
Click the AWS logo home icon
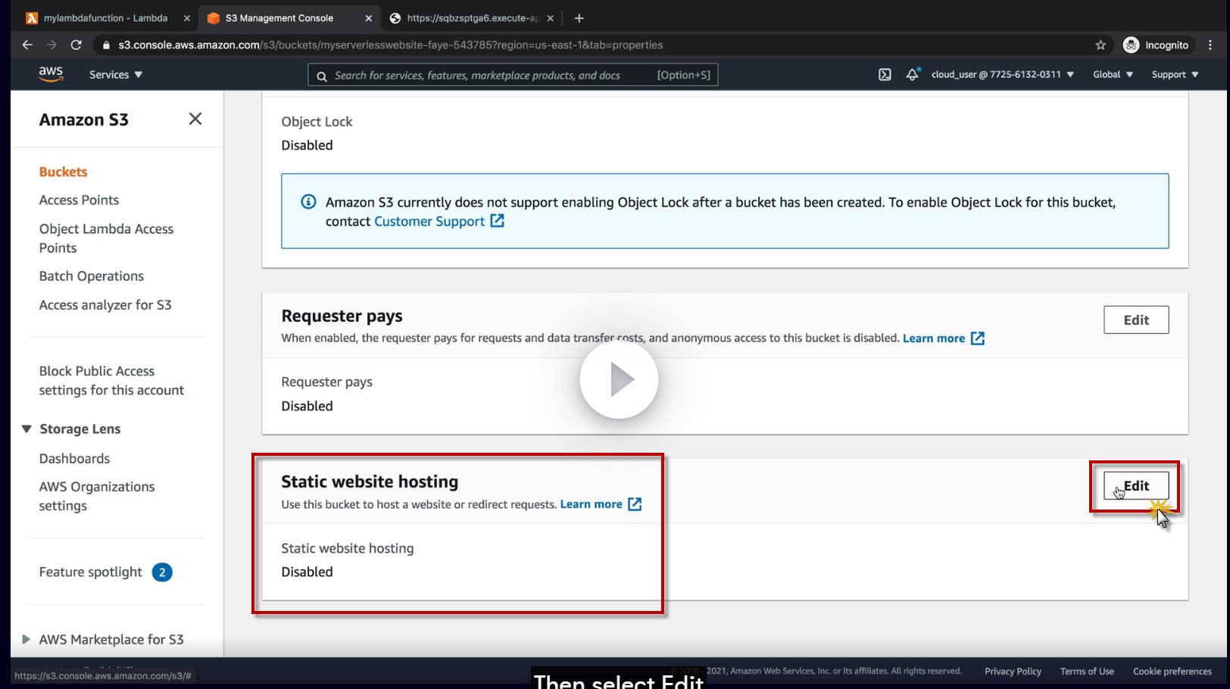(x=51, y=74)
